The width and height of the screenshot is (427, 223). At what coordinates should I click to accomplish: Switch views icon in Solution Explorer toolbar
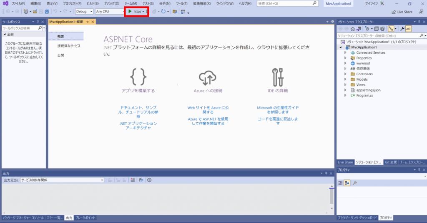[359, 29]
